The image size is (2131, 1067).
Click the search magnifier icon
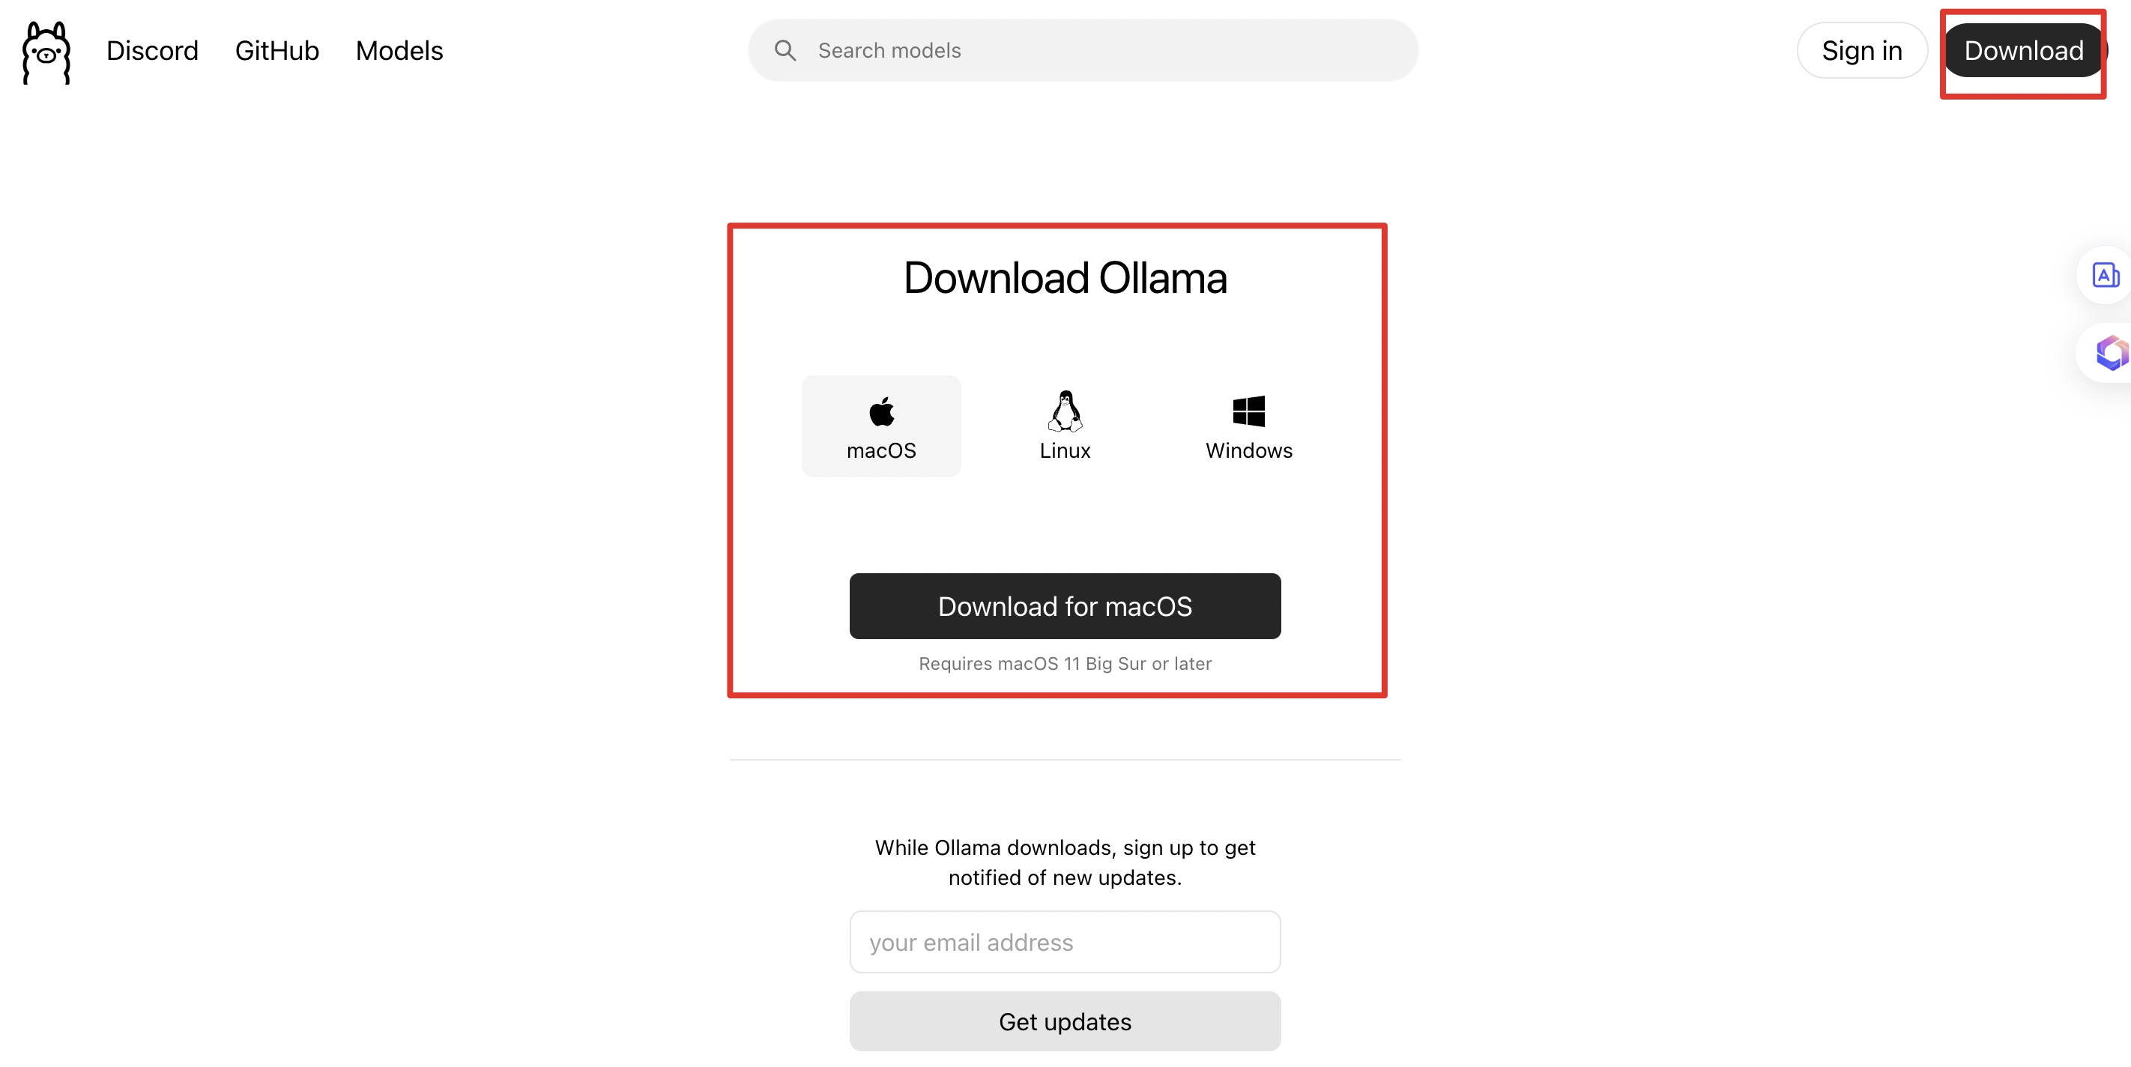[x=785, y=50]
